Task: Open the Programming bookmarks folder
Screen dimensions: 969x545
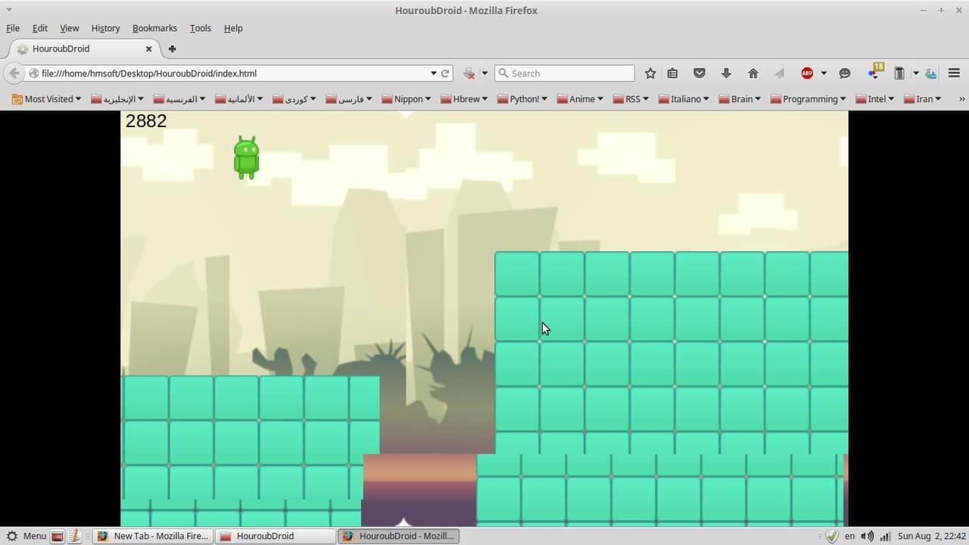Action: coord(809,99)
